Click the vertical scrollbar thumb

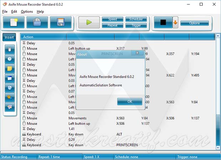click(218, 131)
